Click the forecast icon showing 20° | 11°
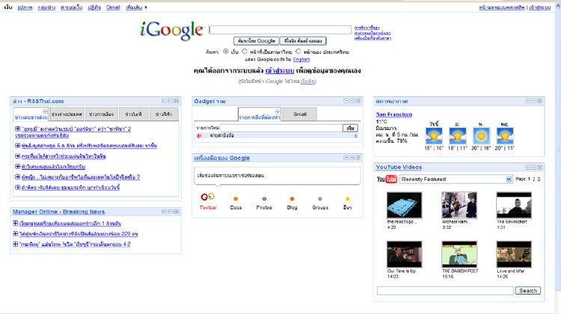The image size is (561, 314). 505,136
